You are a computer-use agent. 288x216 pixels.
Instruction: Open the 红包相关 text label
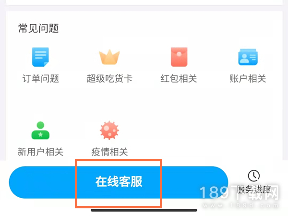179,79
